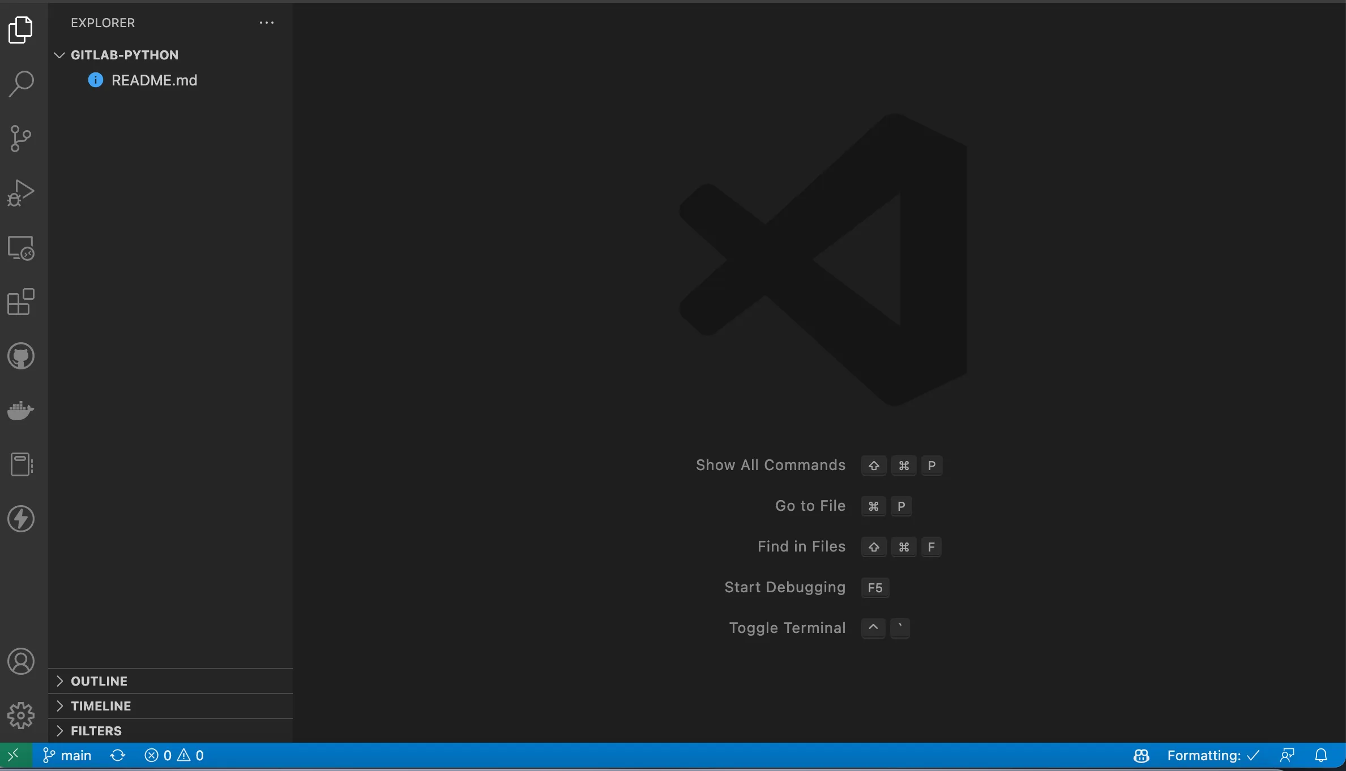Click the Synchronize Changes icon

coord(118,755)
